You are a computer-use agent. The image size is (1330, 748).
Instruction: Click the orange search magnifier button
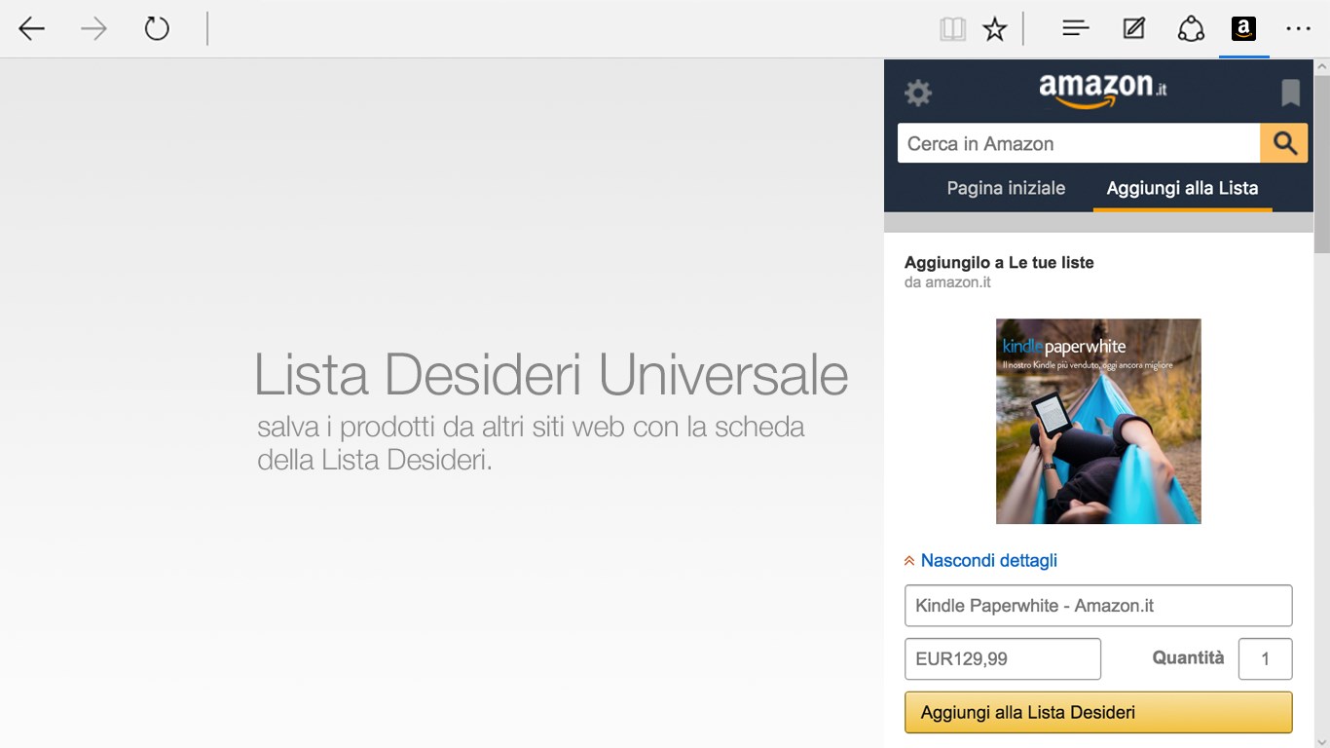tap(1284, 143)
